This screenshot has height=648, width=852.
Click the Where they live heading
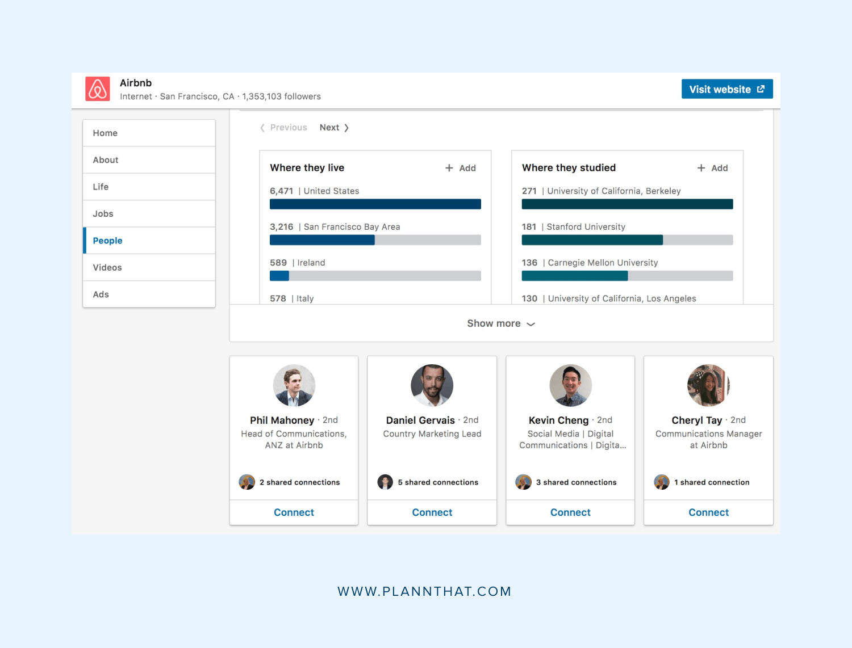click(307, 168)
